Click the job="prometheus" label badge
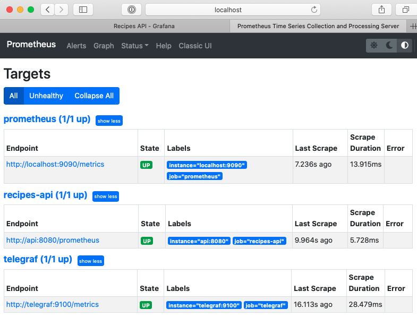417x317 pixels. 194,176
